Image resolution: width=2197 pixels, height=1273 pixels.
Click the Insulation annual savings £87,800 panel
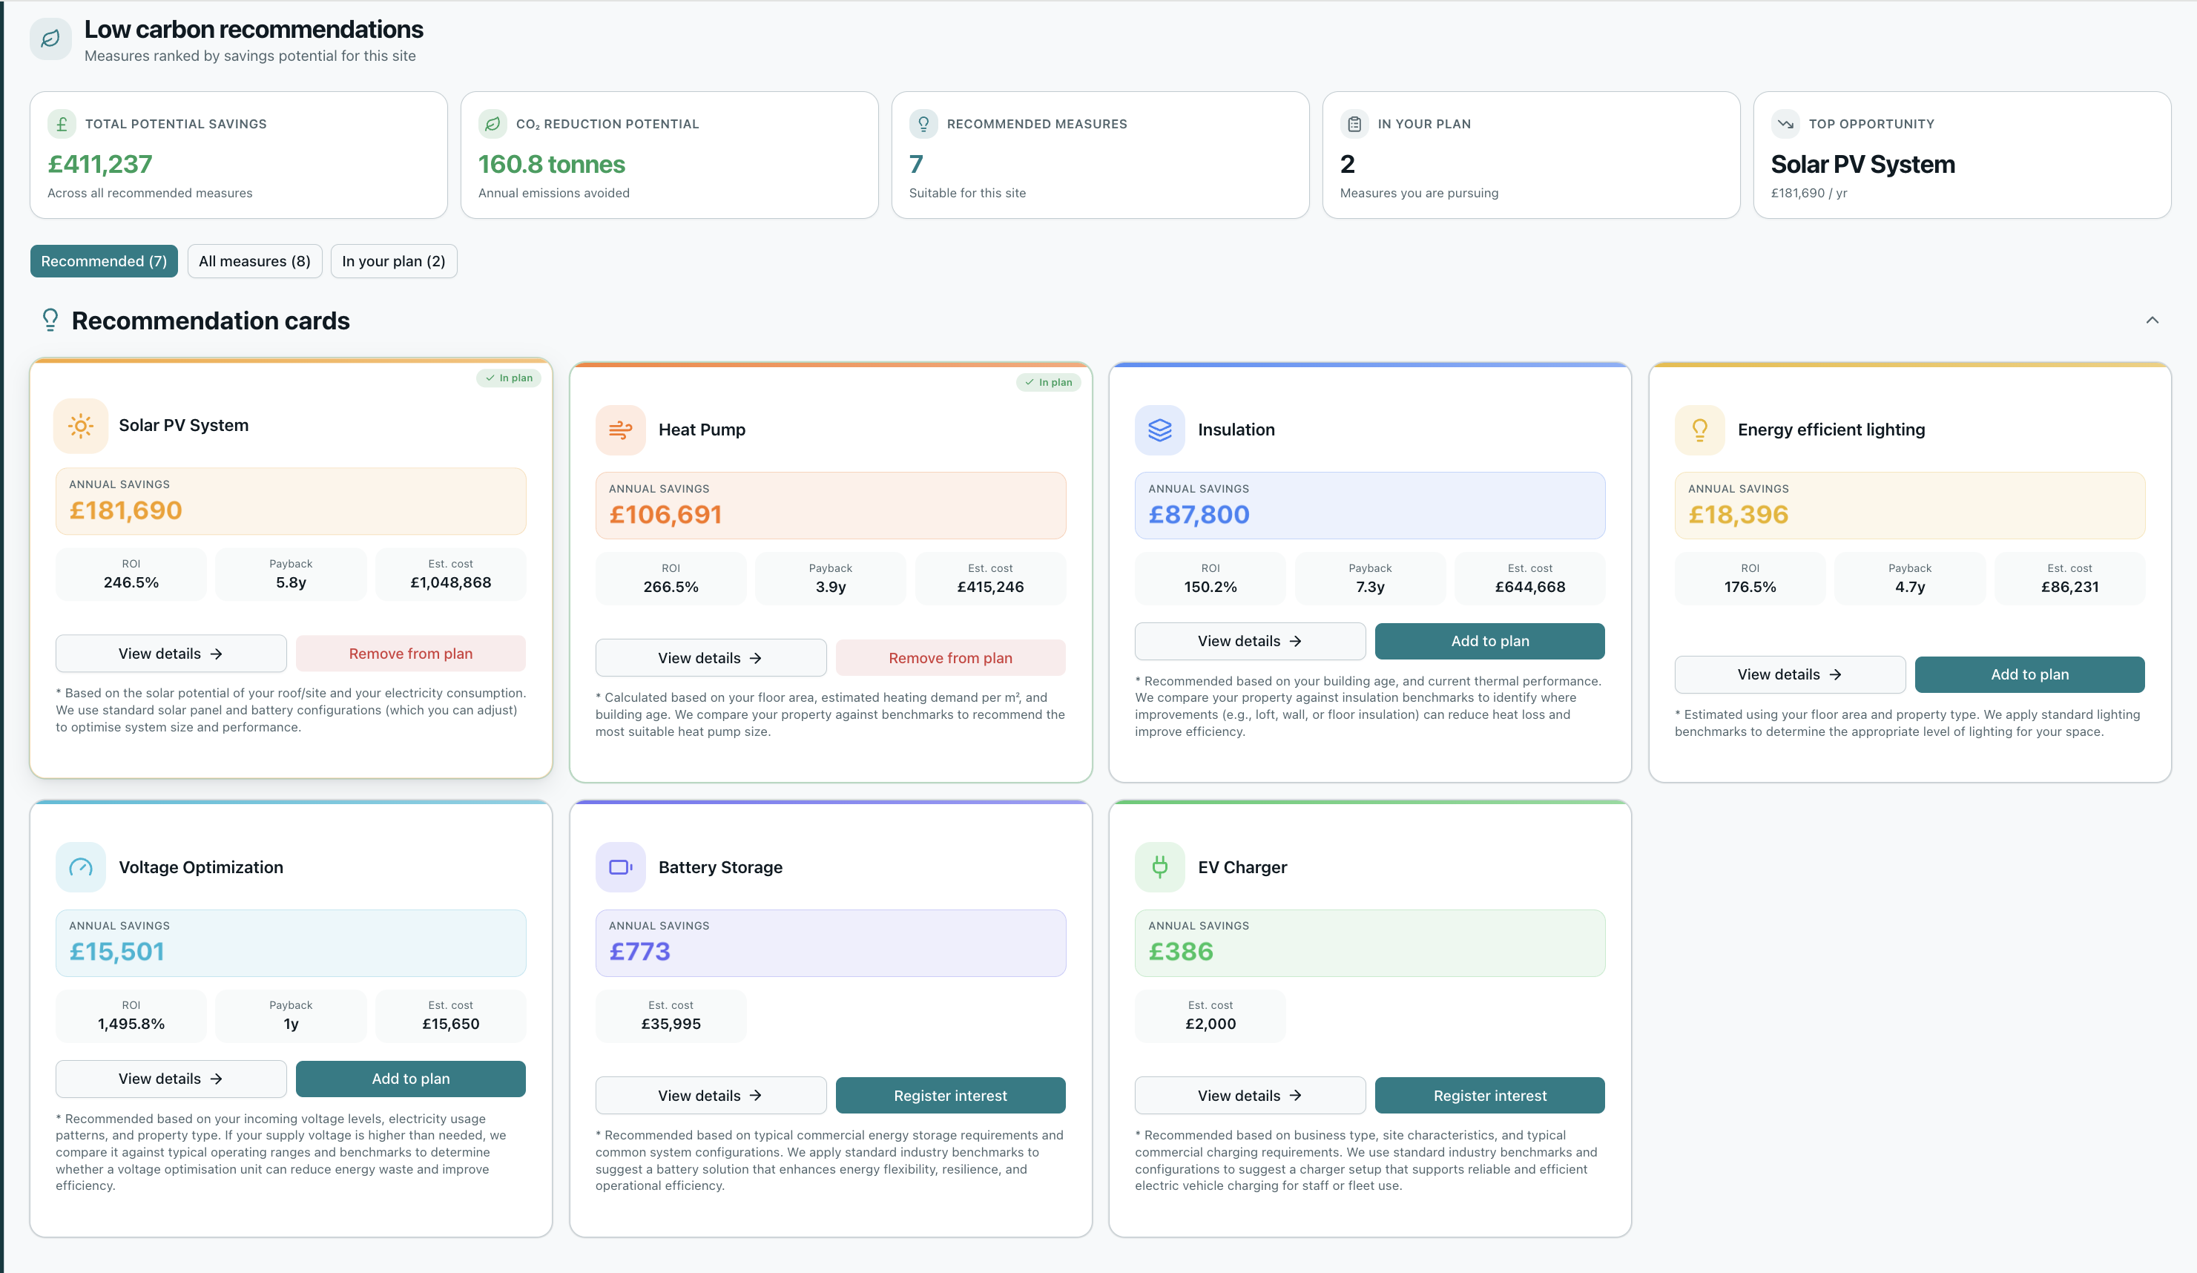[x=1370, y=506]
